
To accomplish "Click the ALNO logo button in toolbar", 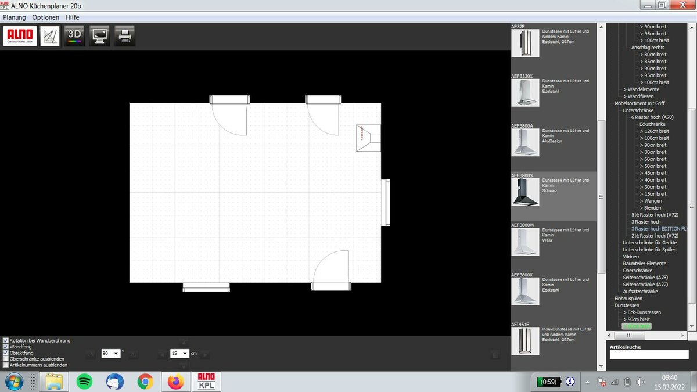I will [21, 36].
